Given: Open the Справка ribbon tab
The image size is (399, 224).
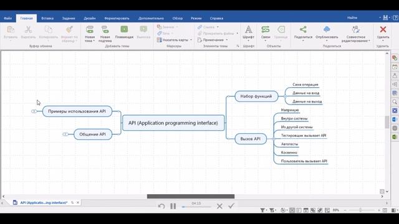Looking at the screenshot, I should (x=216, y=18).
